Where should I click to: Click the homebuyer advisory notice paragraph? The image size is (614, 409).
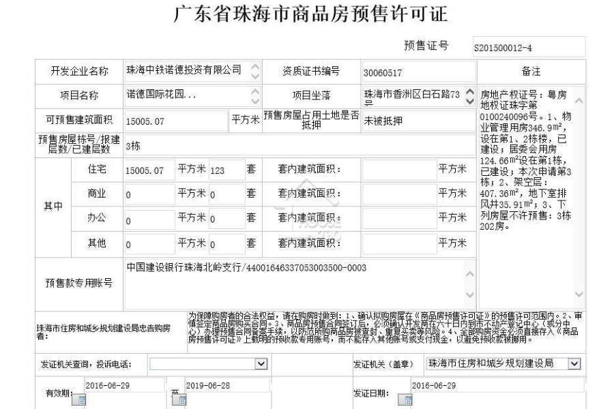(x=385, y=328)
